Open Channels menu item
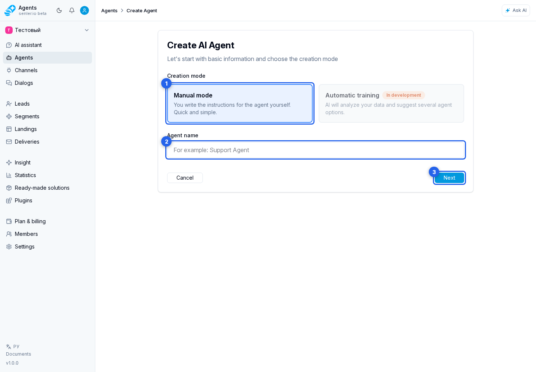Viewport: 536px width, 372px height. pyautogui.click(x=47, y=70)
